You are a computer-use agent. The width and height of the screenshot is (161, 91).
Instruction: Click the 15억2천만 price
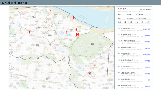[147, 74]
